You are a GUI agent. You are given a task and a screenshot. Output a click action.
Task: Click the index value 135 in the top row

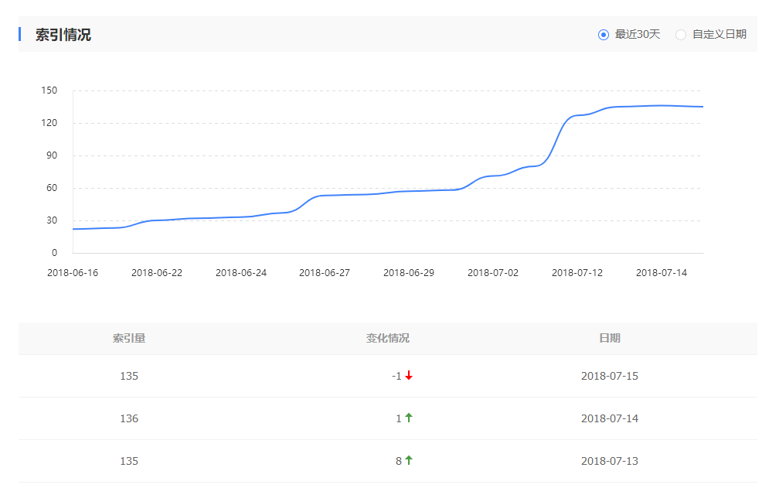pyautogui.click(x=129, y=377)
